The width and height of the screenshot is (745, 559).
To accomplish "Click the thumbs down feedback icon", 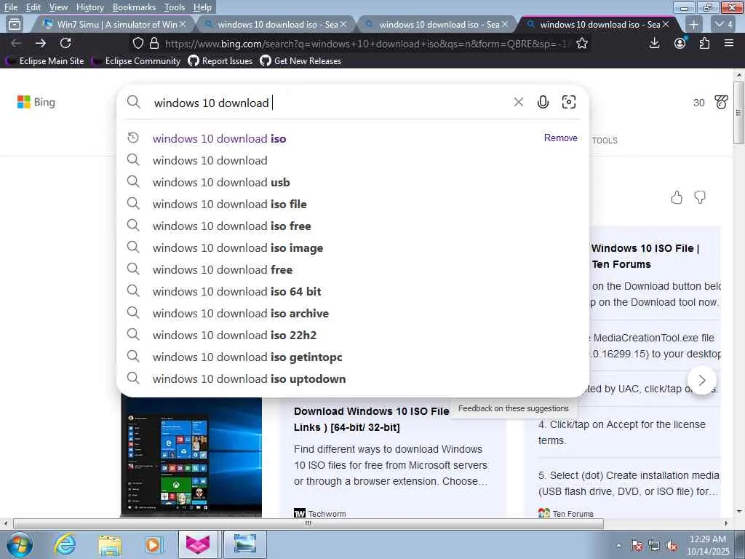I will (700, 197).
